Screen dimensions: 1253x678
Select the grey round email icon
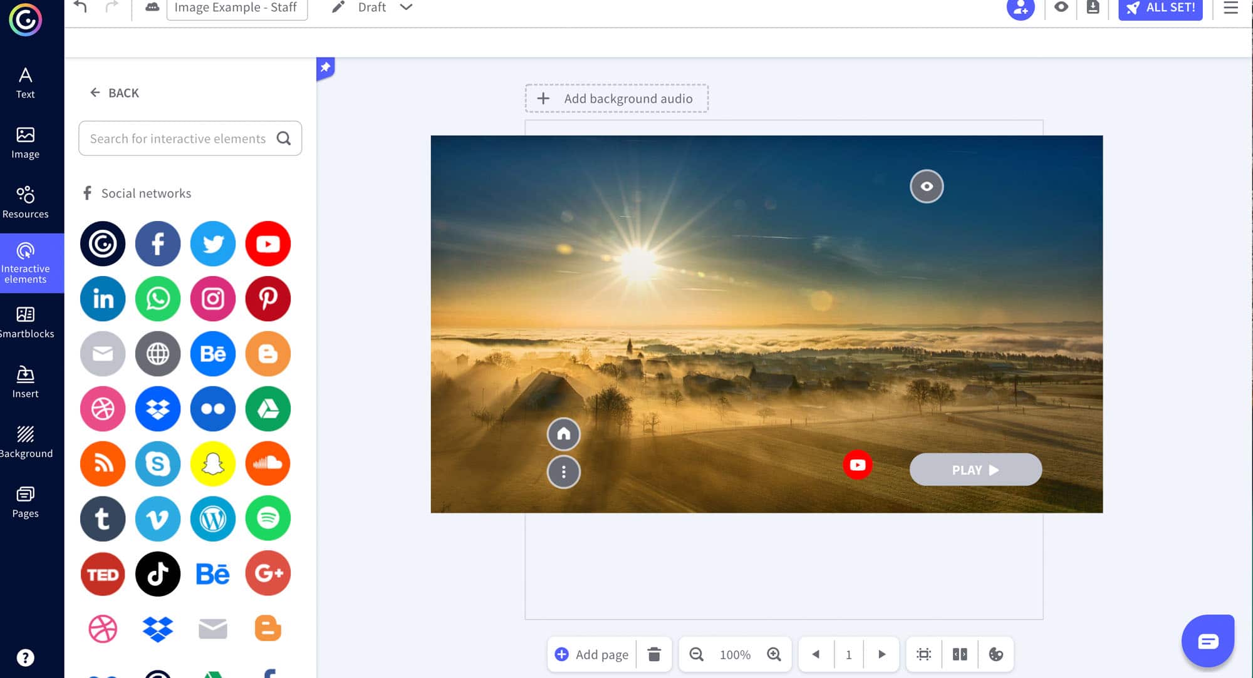point(103,354)
